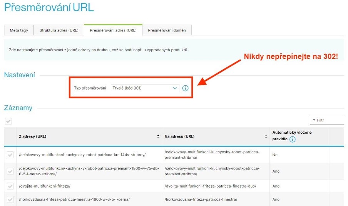Click the /horkovzdusna-friteza-patricca-finestra/ target address
Screen dimensions: 348x206
point(201,199)
